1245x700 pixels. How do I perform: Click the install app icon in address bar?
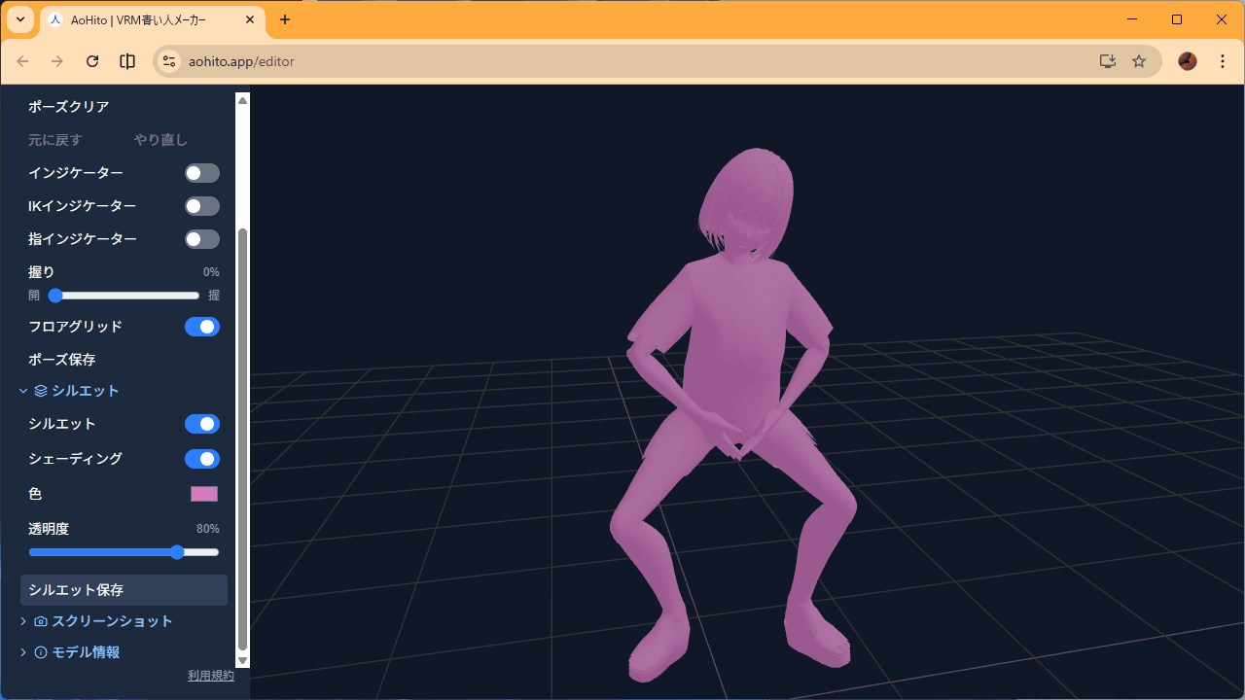click(1107, 61)
